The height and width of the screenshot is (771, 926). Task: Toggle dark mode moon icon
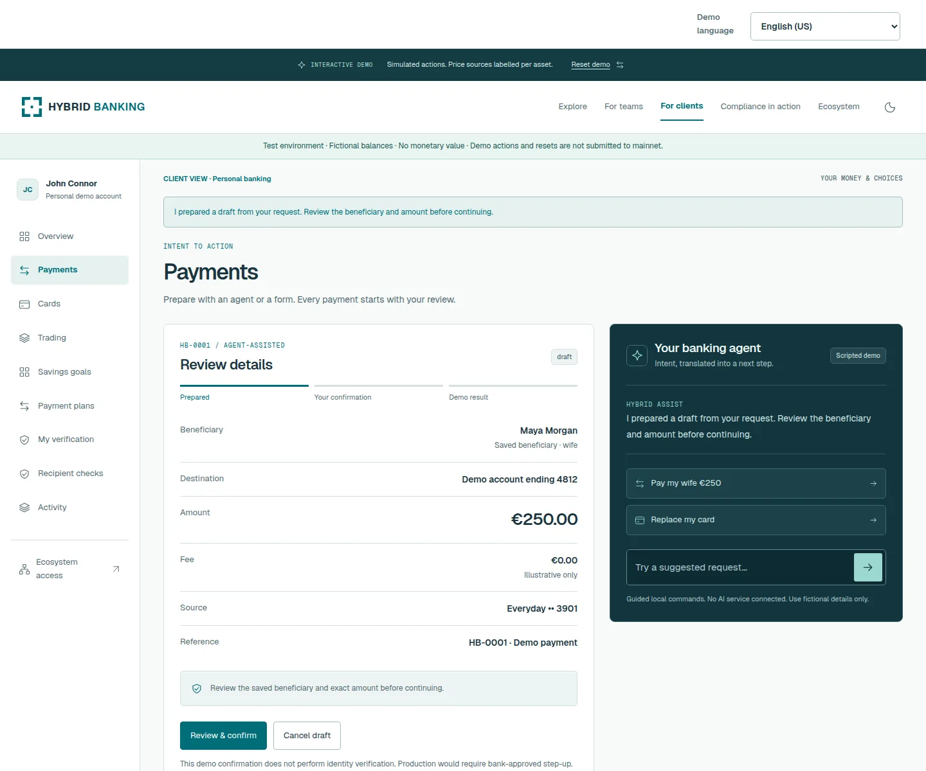tap(890, 107)
